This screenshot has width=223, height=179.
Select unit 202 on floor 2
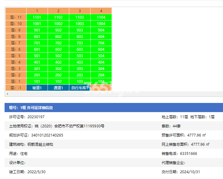pyautogui.click(x=58, y=75)
